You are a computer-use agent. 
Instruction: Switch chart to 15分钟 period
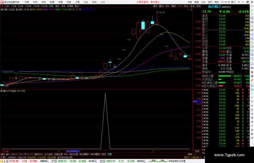(x=28, y=6)
